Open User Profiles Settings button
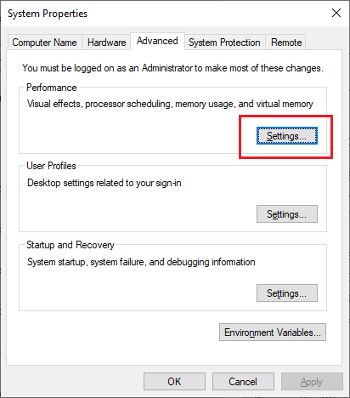 click(287, 214)
